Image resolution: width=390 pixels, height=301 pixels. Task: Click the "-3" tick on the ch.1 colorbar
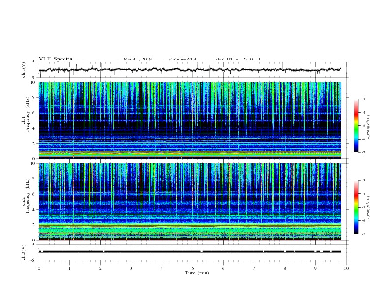pos(363,99)
